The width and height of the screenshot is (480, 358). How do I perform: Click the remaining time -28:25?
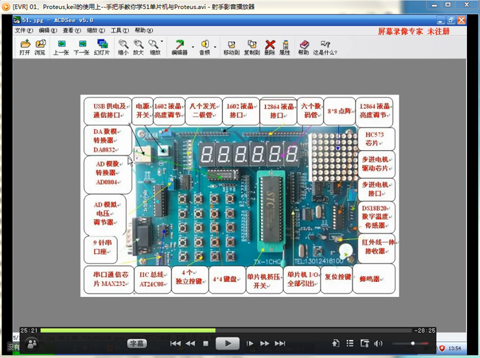click(x=424, y=331)
